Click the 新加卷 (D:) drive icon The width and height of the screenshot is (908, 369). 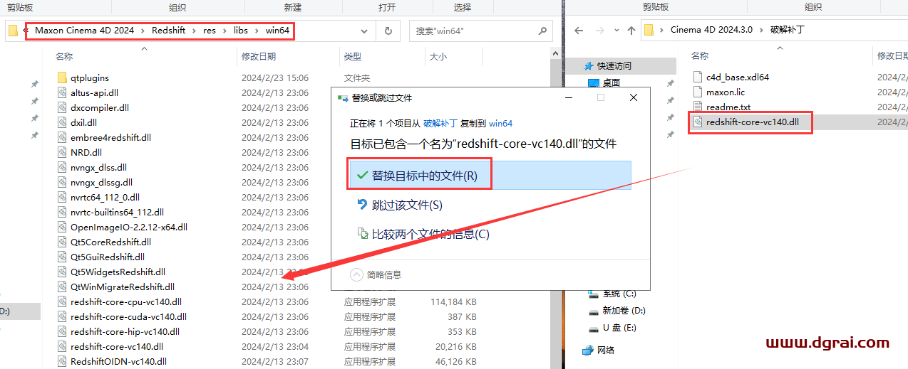(594, 311)
